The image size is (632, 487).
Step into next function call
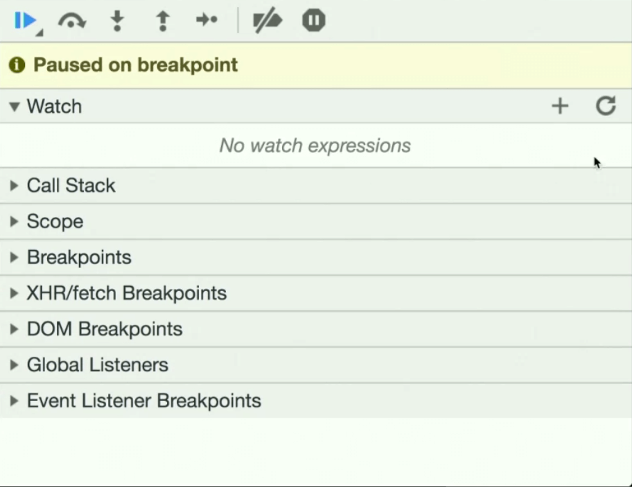point(117,21)
